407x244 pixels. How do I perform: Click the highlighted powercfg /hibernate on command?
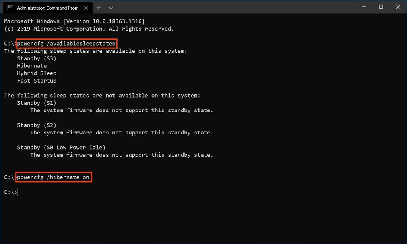[x=54, y=177]
